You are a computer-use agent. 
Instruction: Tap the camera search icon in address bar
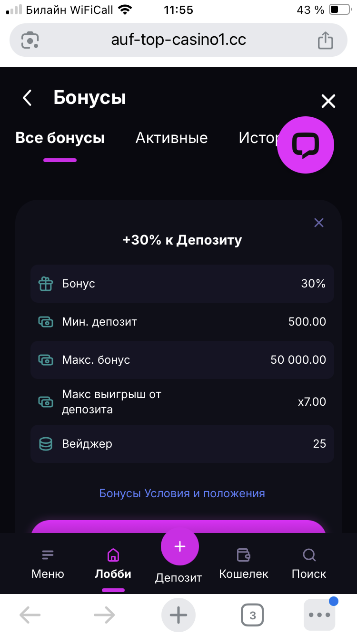tap(30, 40)
